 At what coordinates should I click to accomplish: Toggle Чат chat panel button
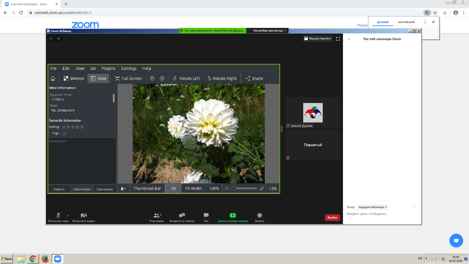[206, 217]
